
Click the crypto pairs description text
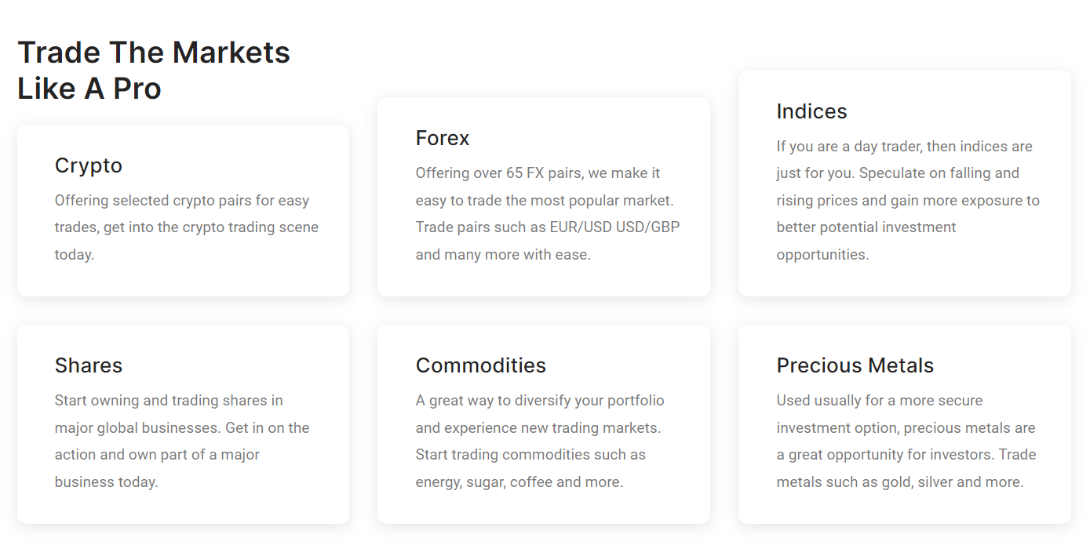point(187,227)
